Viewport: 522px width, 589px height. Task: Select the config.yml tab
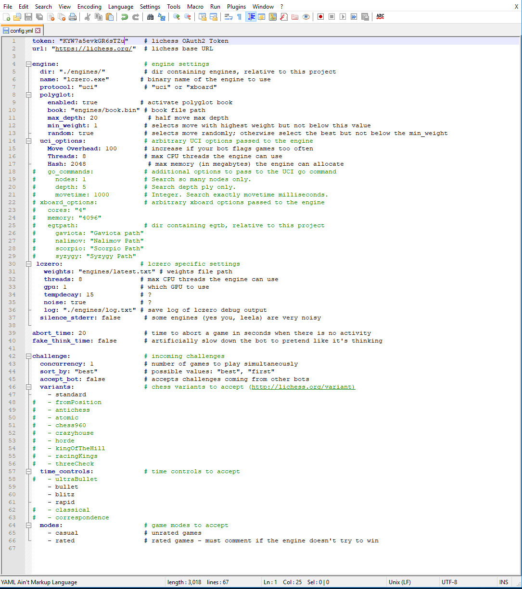click(x=21, y=29)
